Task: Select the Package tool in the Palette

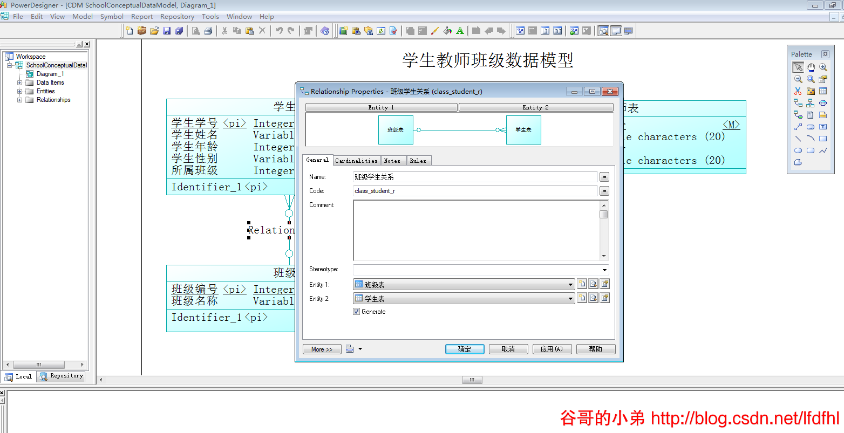Action: 810,91
